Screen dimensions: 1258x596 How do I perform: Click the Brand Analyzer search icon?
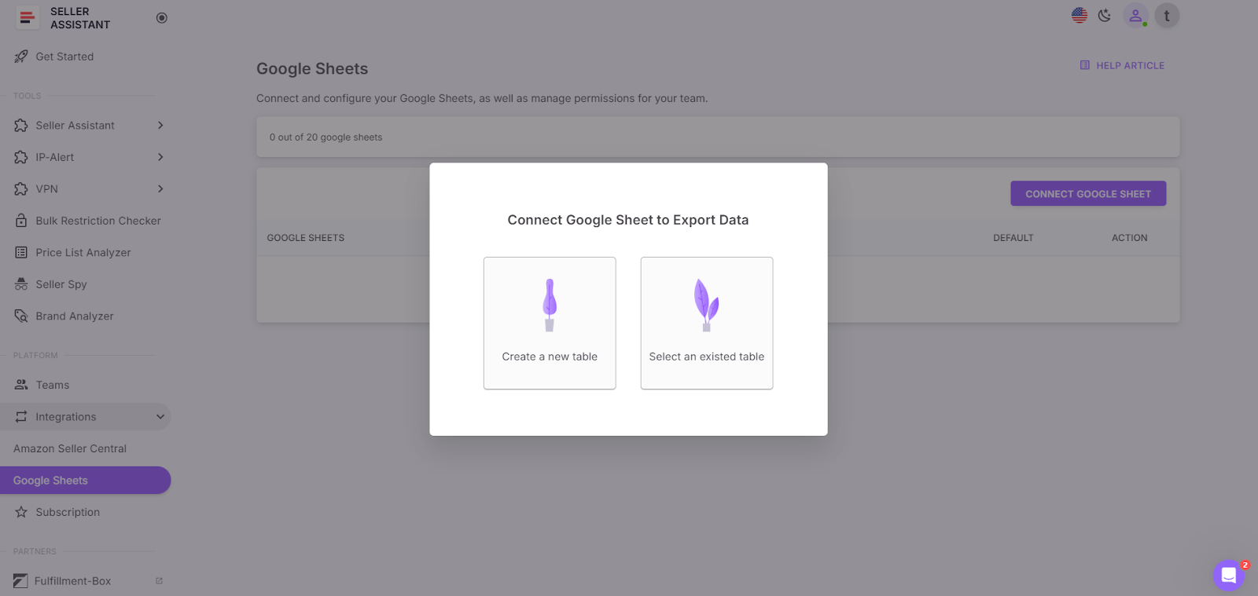click(x=21, y=316)
